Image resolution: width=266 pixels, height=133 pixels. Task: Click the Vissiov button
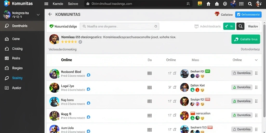click(x=253, y=26)
